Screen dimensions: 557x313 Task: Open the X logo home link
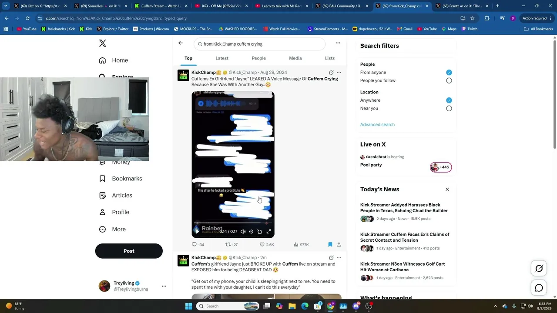point(103,43)
